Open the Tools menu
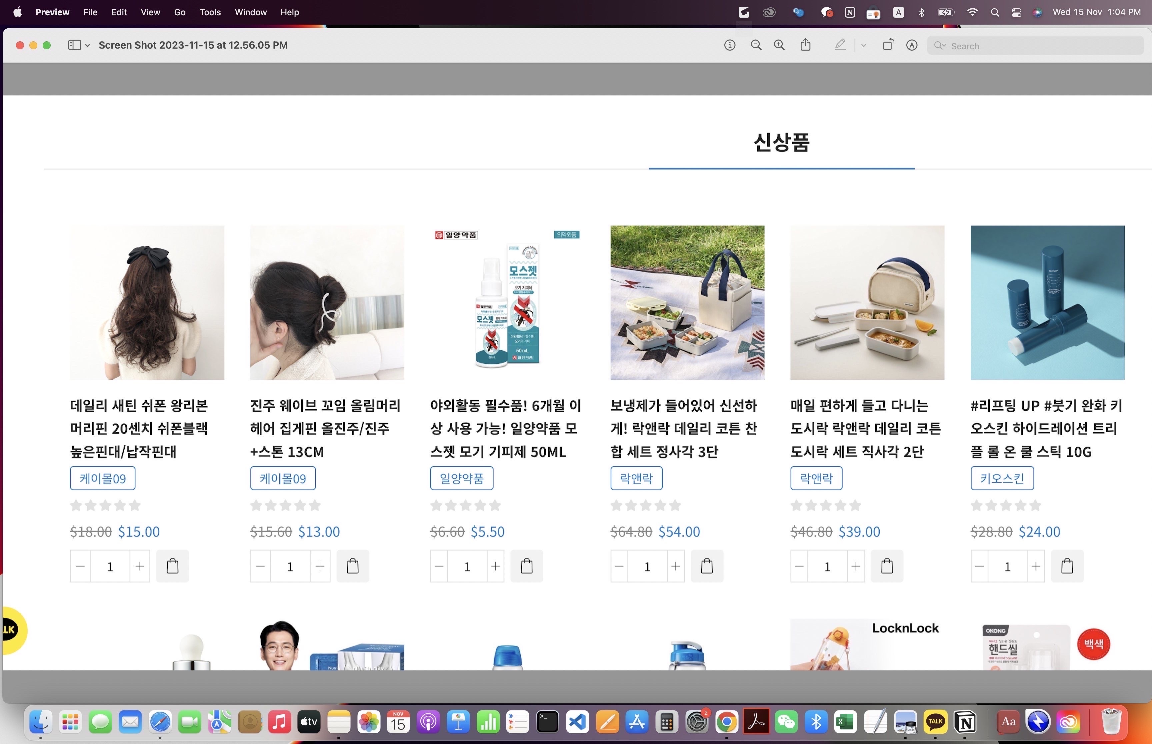The height and width of the screenshot is (744, 1152). point(210,12)
